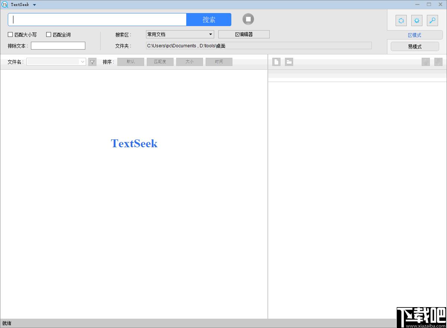Click the open file document icon

coord(276,62)
